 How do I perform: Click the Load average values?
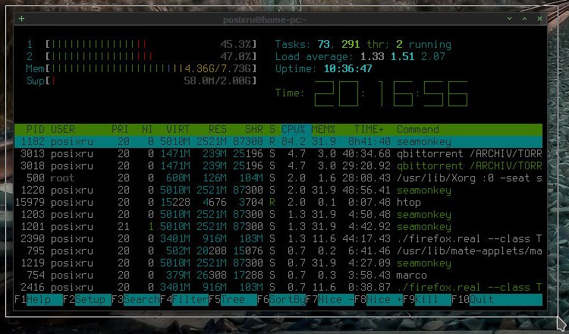point(402,57)
